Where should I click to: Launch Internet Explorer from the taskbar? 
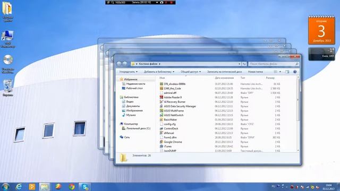(19, 187)
